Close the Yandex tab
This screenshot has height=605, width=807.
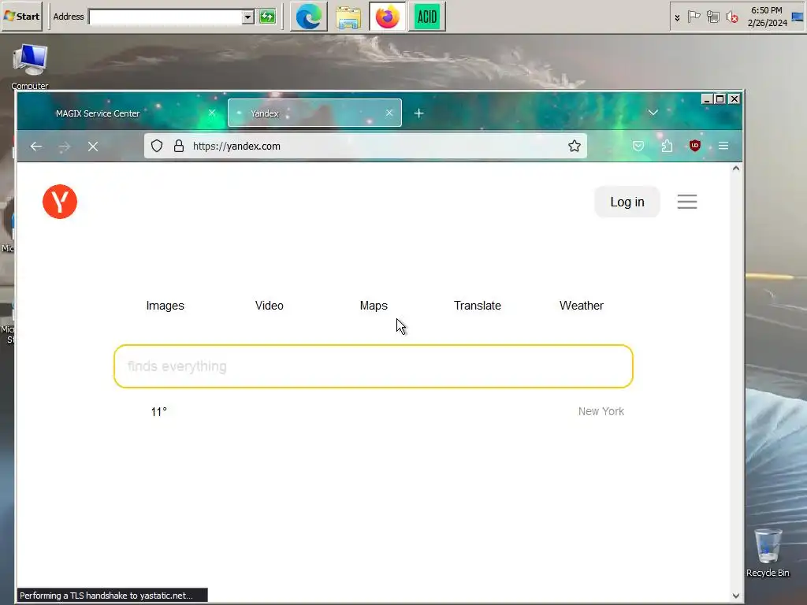(x=389, y=113)
